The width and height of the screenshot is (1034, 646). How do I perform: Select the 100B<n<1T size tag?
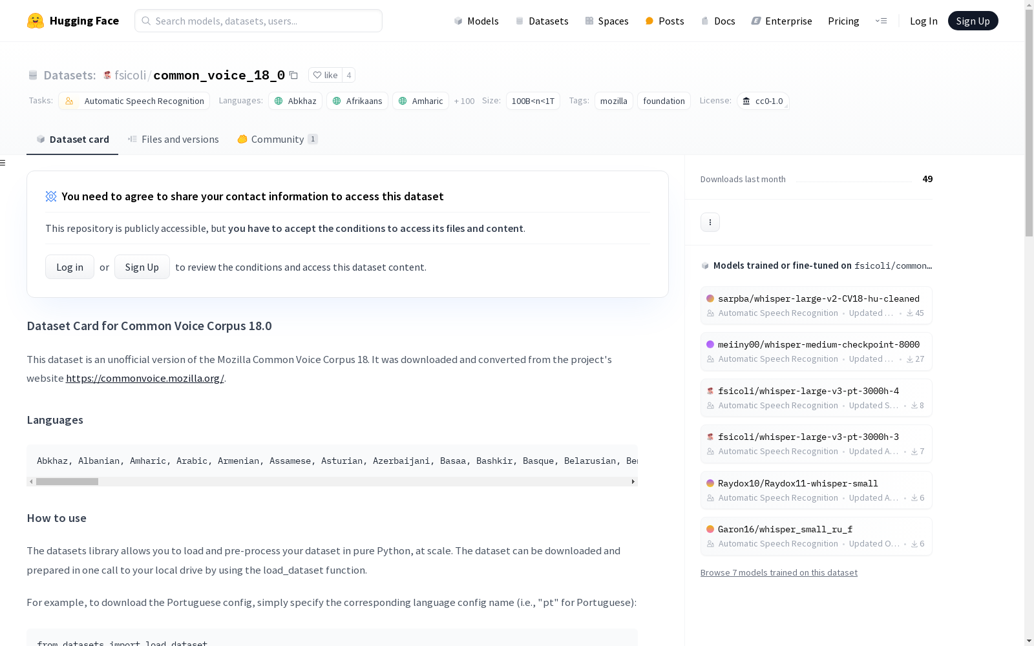(533, 101)
